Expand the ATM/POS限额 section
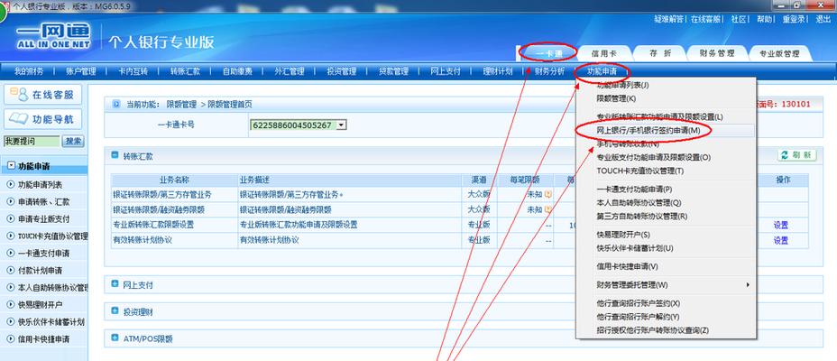The height and width of the screenshot is (361, 837). pyautogui.click(x=115, y=338)
